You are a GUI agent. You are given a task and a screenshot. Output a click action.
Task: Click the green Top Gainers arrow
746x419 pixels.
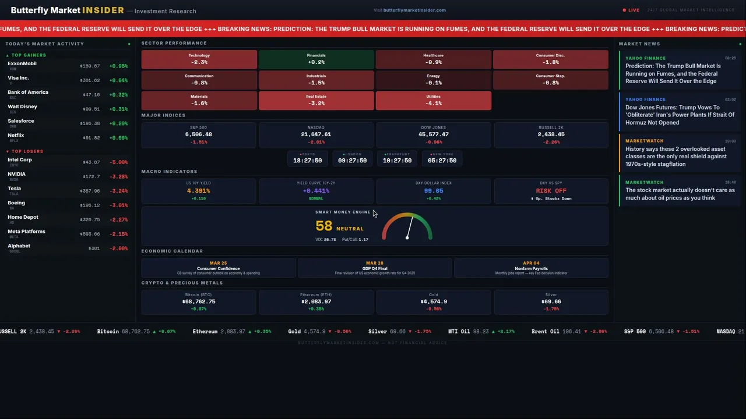8,55
